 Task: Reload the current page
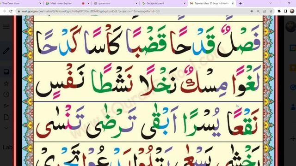coord(11,11)
